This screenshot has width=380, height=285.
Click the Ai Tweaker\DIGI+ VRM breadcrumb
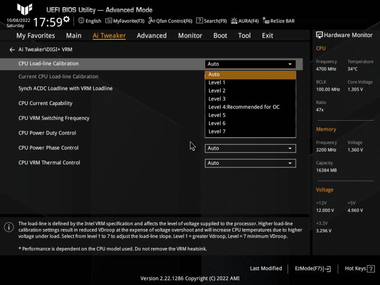(45, 49)
